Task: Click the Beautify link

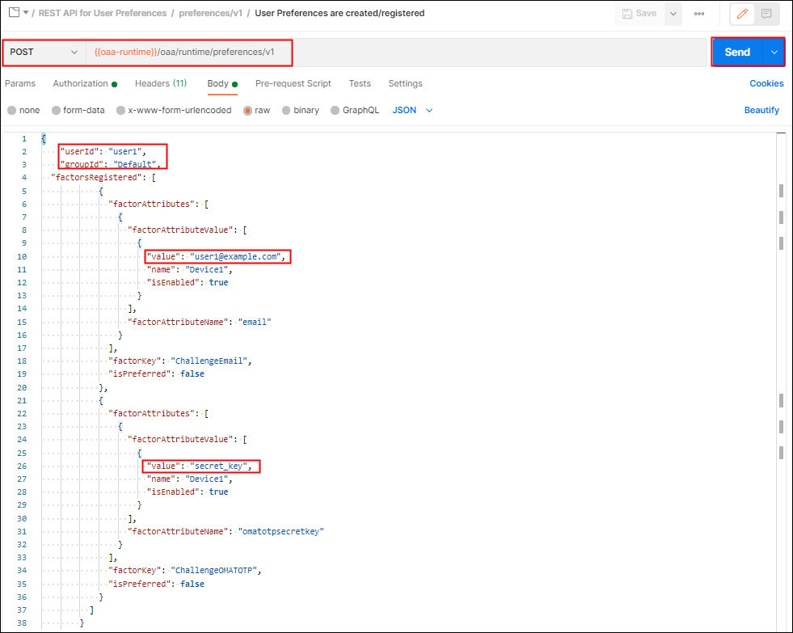Action: coord(761,110)
